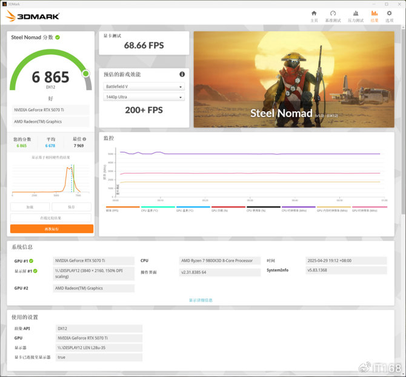Viewport: 406px width, 377px height.
Task: Click the show details link in system info
Action: click(x=201, y=300)
